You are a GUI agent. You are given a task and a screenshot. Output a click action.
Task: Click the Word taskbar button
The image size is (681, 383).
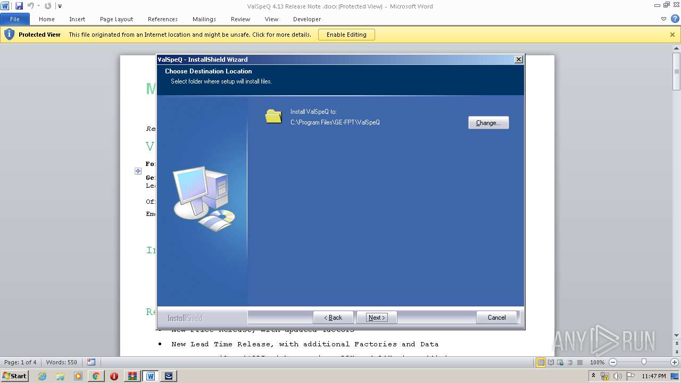151,376
